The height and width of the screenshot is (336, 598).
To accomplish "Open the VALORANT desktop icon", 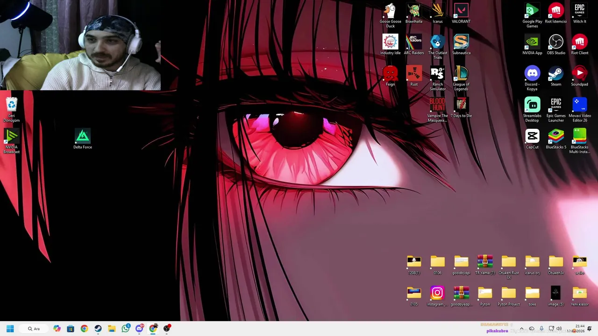I will pos(461,14).
